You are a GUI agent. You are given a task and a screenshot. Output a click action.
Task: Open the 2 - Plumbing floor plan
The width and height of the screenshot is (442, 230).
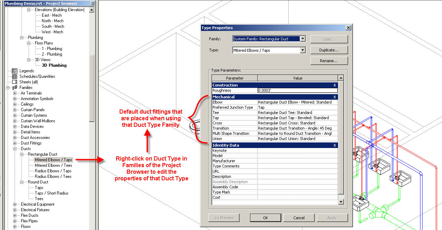point(52,54)
